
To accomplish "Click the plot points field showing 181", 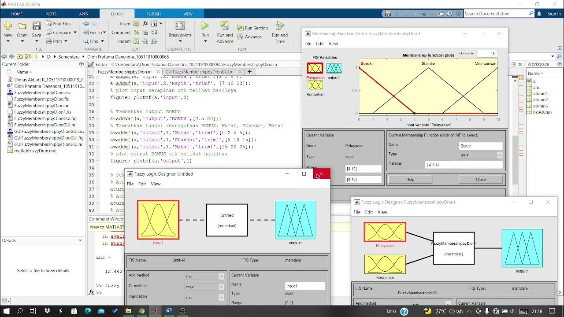I will click(487, 54).
